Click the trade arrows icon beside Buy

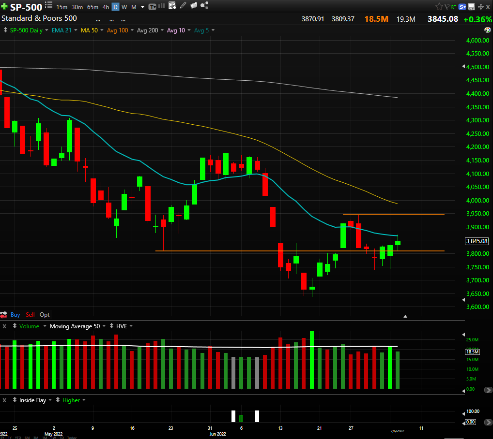(x=3, y=314)
